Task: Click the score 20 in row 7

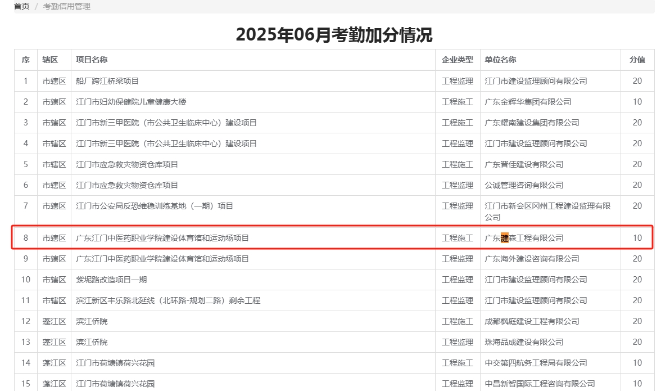Action: tap(637, 206)
